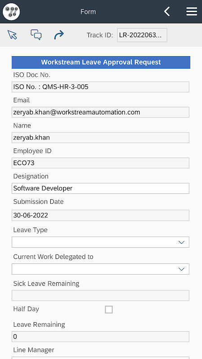Select the Submission Date field

tap(101, 215)
